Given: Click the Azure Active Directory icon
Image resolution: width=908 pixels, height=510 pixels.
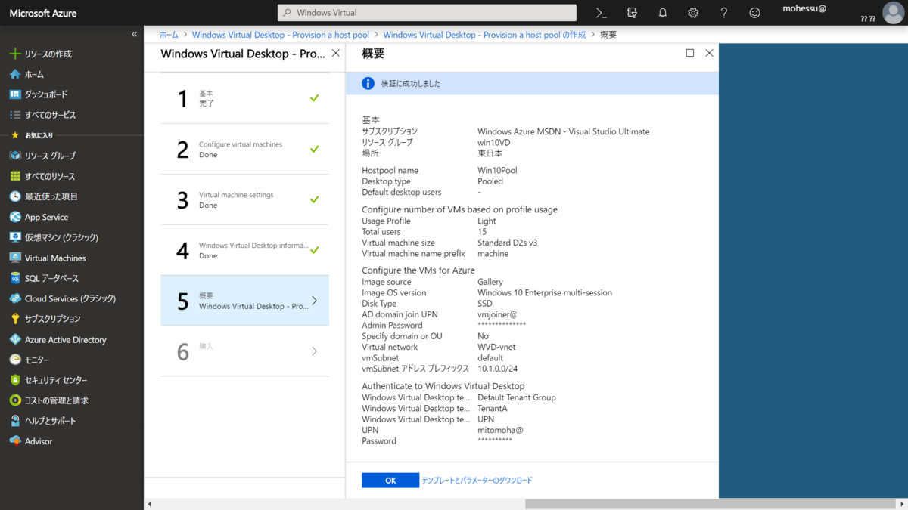Looking at the screenshot, I should [x=14, y=339].
